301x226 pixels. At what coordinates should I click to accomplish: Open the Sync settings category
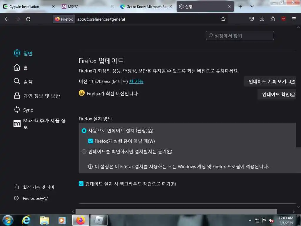(x=23, y=110)
